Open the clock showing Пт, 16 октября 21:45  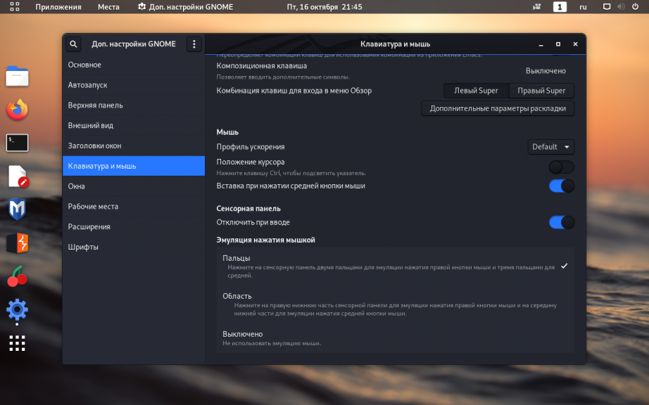[x=324, y=6]
